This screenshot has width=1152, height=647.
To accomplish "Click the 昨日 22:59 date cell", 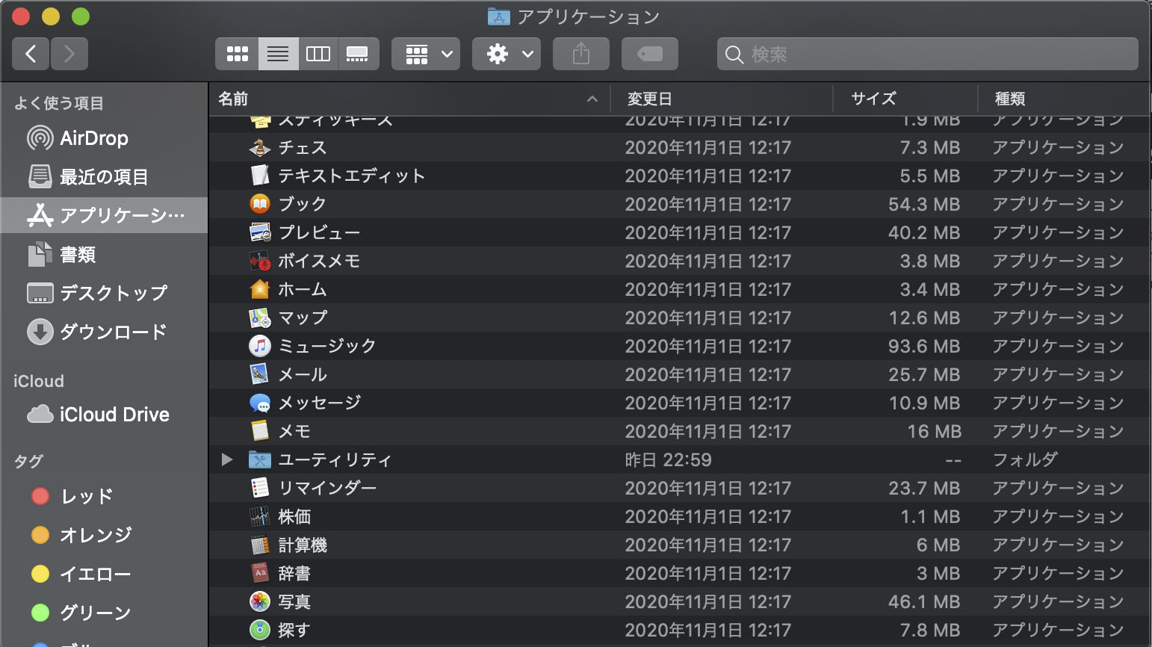I will pyautogui.click(x=668, y=459).
